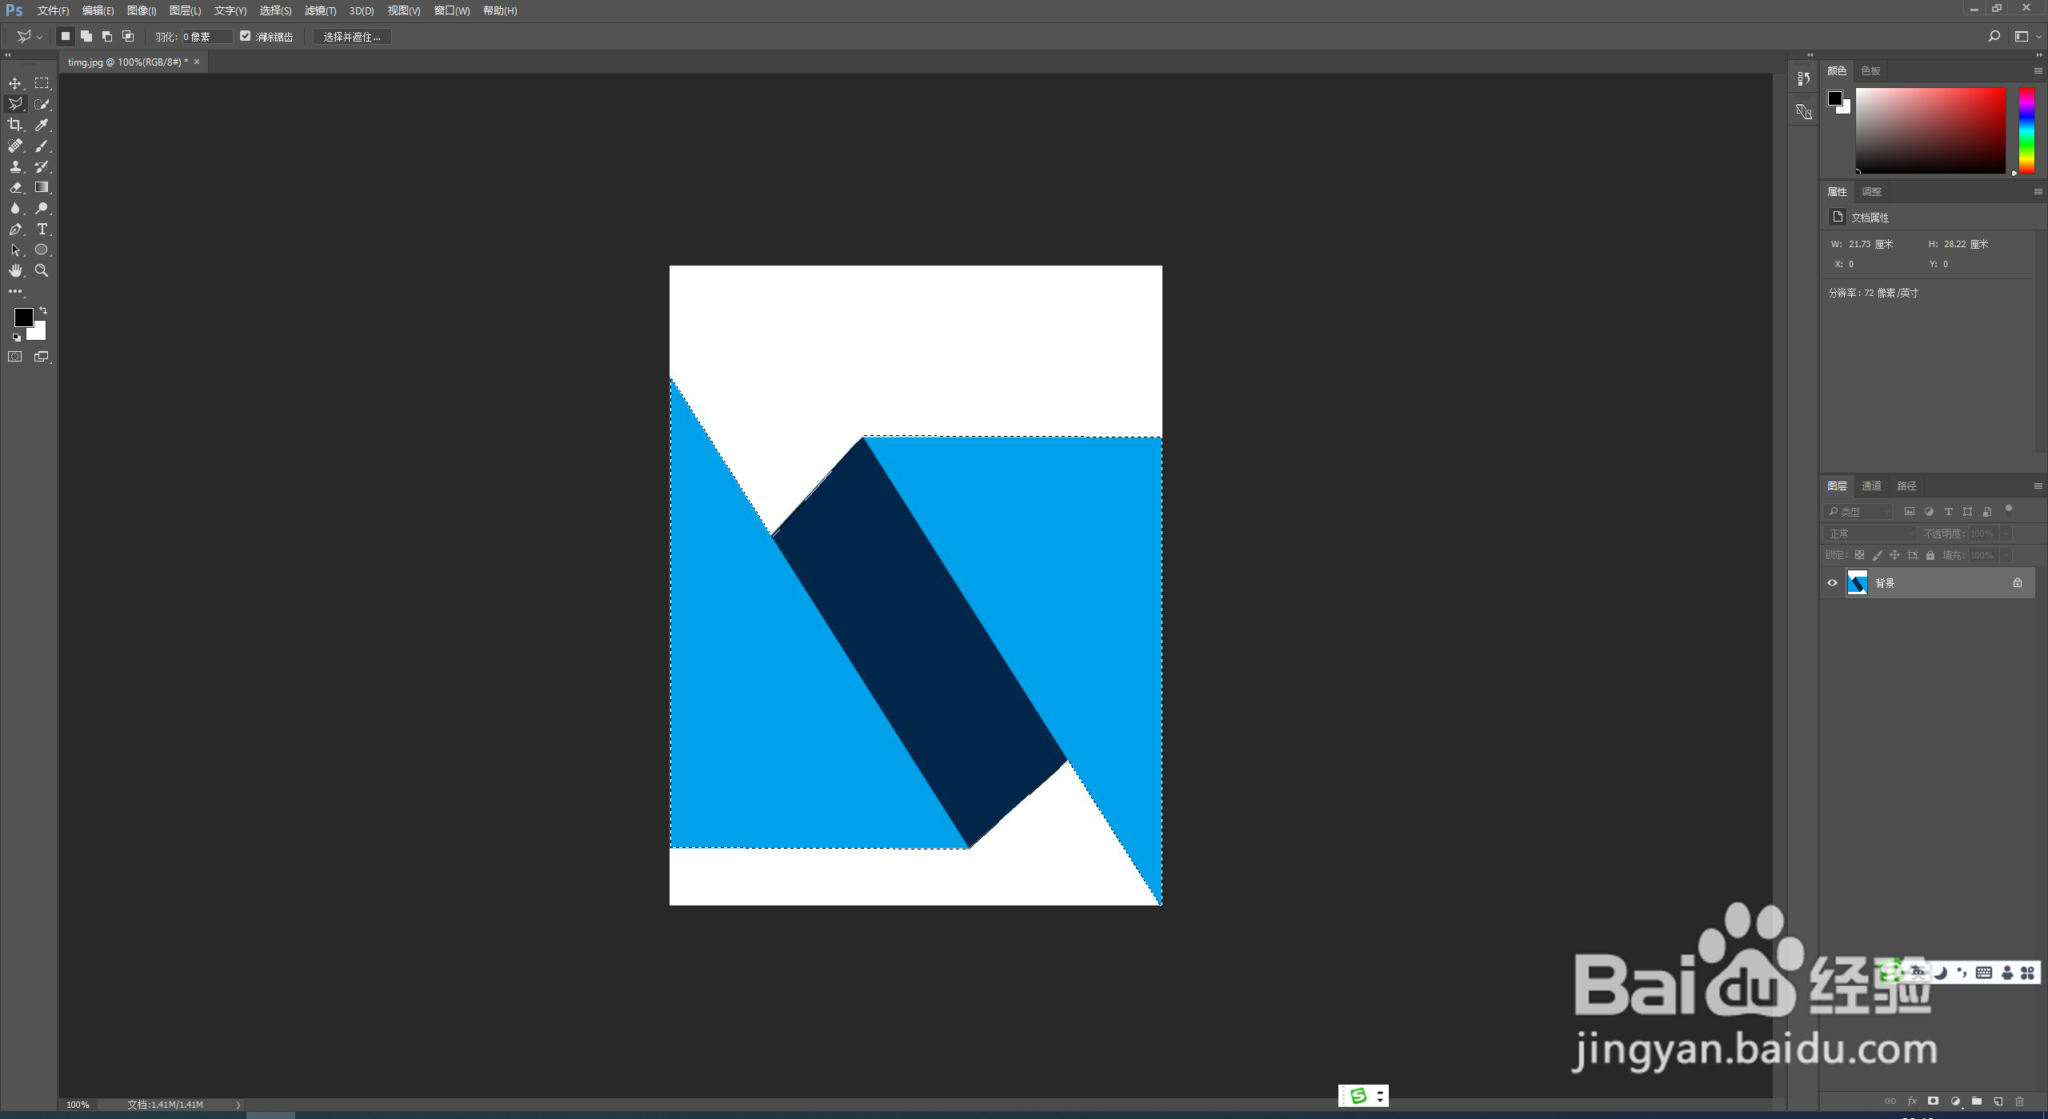
Task: Open the Color panel flyout menu
Action: [2038, 70]
